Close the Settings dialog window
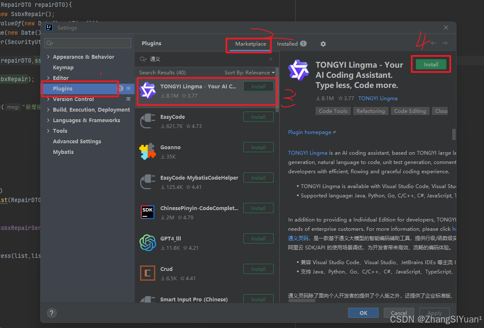 (x=446, y=27)
